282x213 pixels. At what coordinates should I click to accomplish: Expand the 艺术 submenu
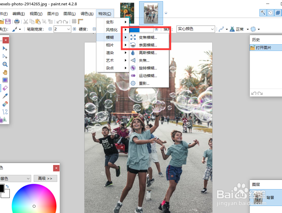coord(113,60)
